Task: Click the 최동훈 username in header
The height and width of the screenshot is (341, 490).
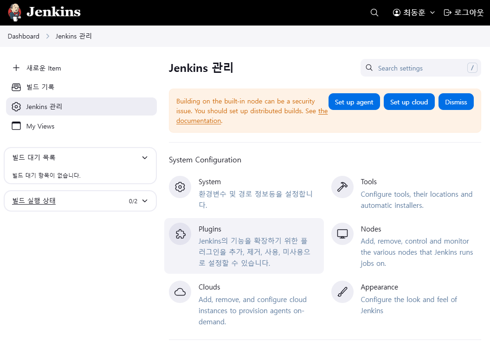Action: (x=414, y=13)
